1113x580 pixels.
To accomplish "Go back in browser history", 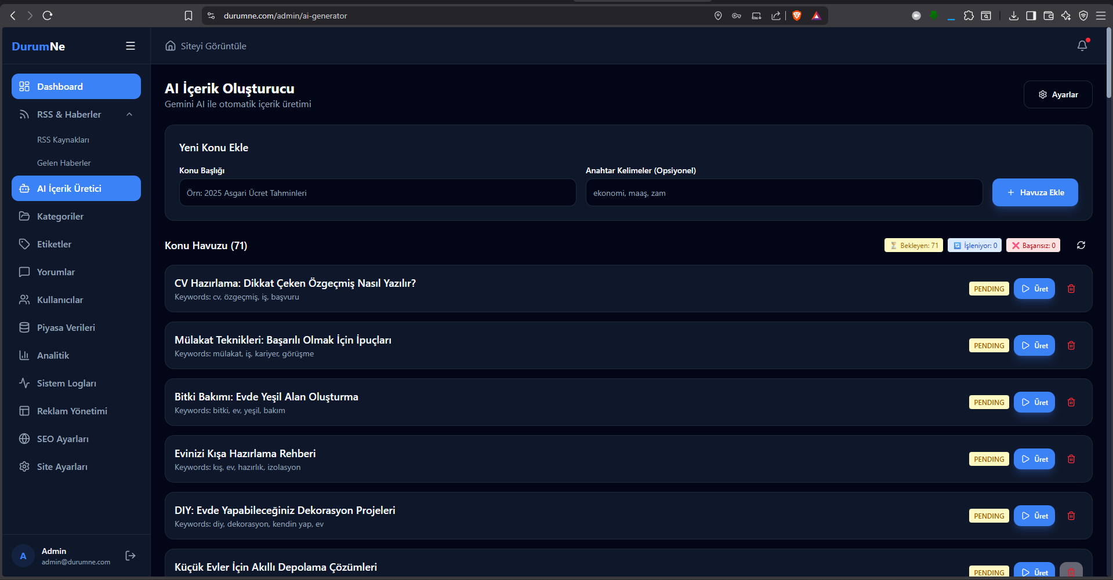I will point(13,16).
